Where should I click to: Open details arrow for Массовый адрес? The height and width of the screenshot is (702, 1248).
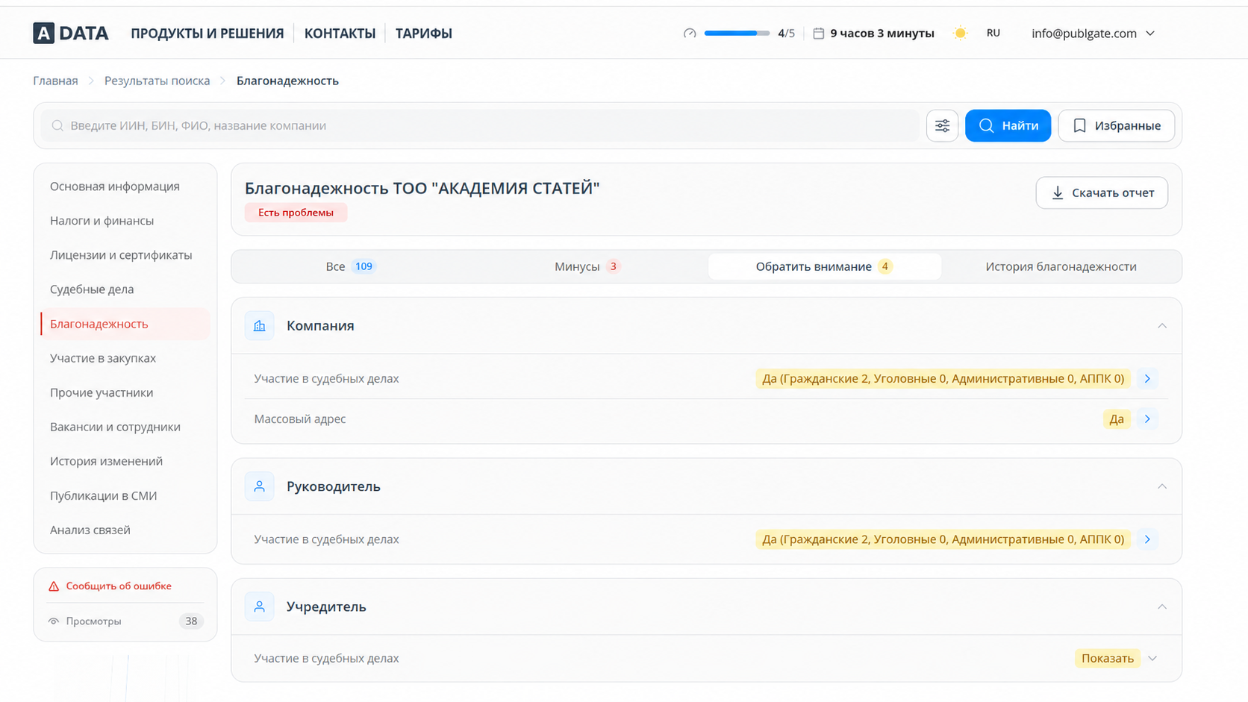[x=1147, y=419]
